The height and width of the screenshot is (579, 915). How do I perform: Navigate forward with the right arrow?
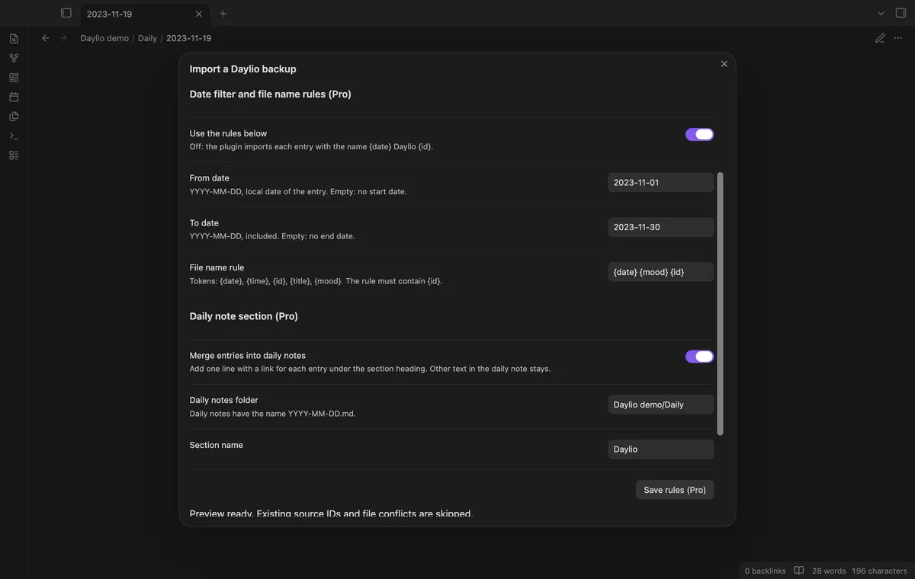click(x=64, y=38)
